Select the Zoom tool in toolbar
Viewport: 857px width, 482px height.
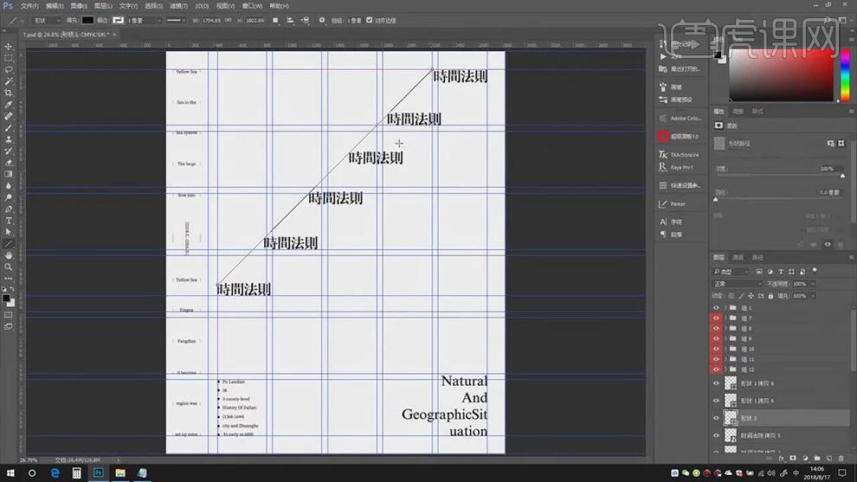tap(9, 267)
